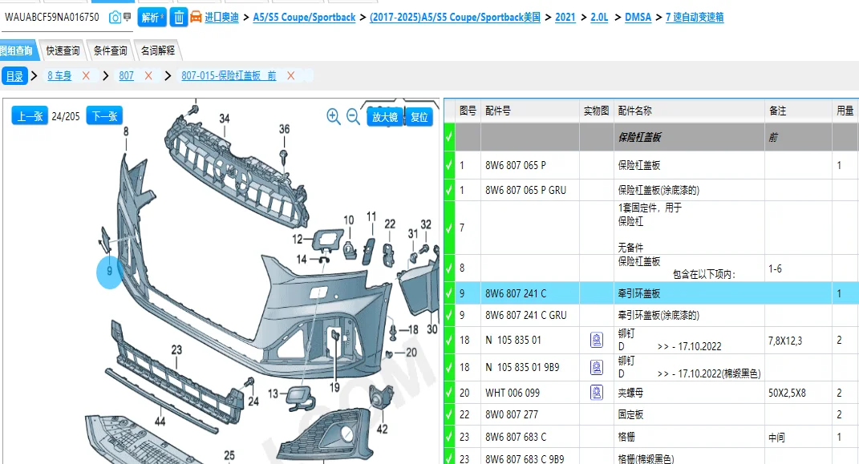
Task: Switch to the 条件查询 tab
Action: (x=110, y=50)
